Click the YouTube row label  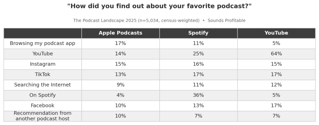click(x=42, y=54)
